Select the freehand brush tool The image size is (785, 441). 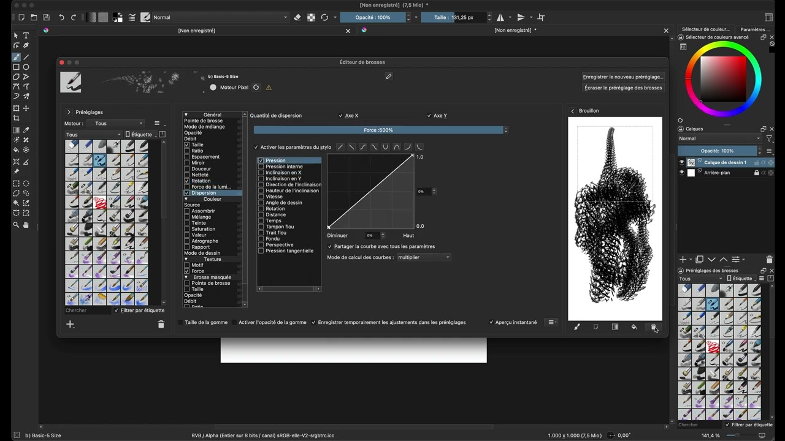[17, 57]
